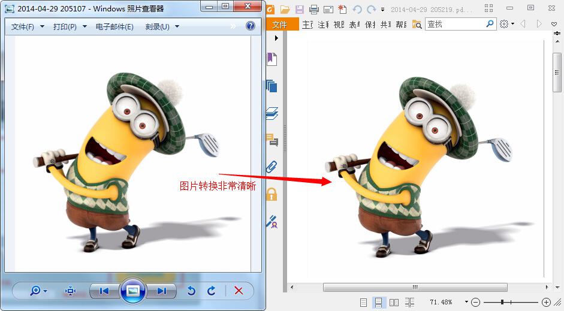The width and height of the screenshot is (564, 311).
Task: Click the Foxit Reader app logo
Action: pyautogui.click(x=270, y=10)
